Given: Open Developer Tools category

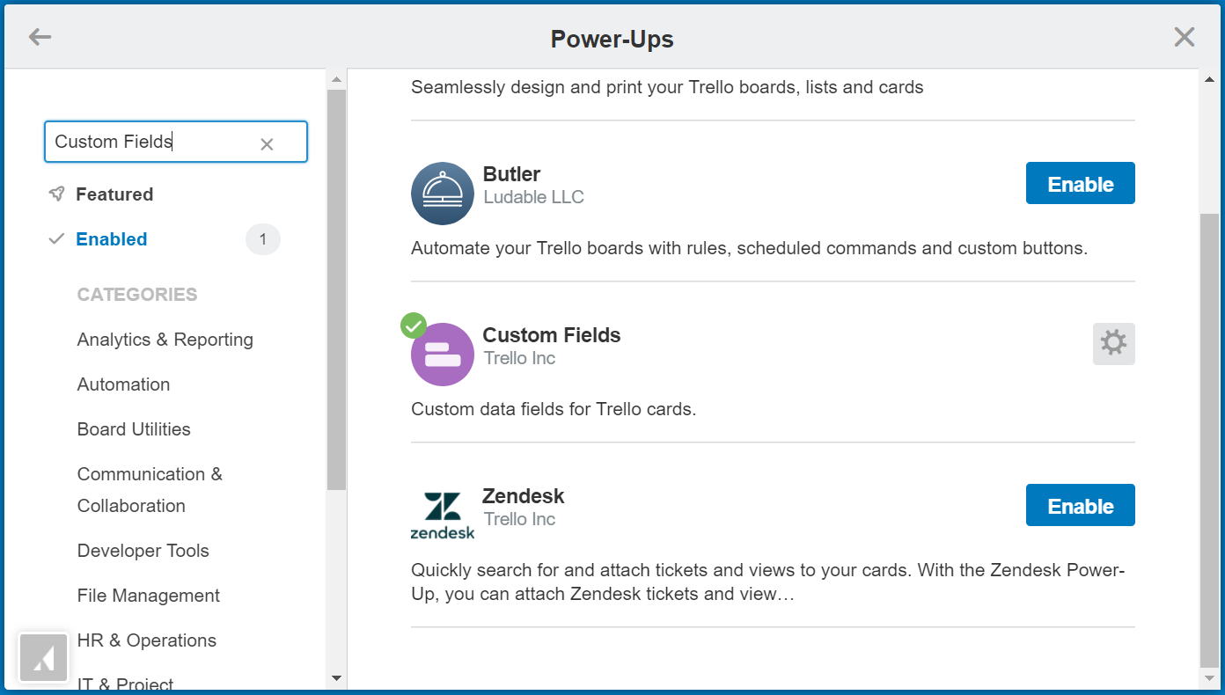Looking at the screenshot, I should 143,551.
